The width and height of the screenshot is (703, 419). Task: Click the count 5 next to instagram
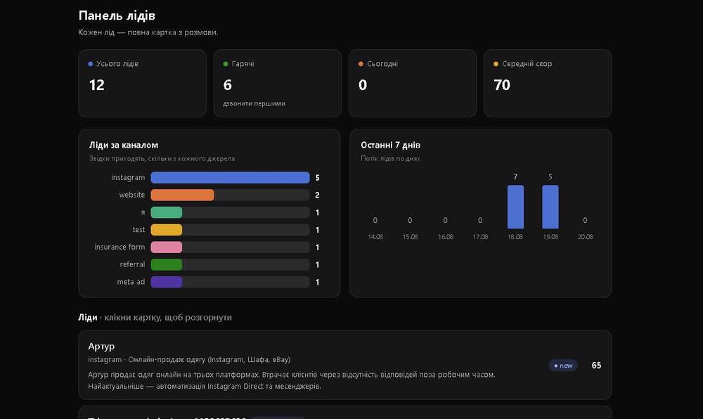[x=317, y=178]
